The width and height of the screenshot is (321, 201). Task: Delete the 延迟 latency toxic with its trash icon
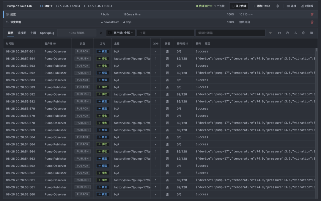(x=312, y=14)
